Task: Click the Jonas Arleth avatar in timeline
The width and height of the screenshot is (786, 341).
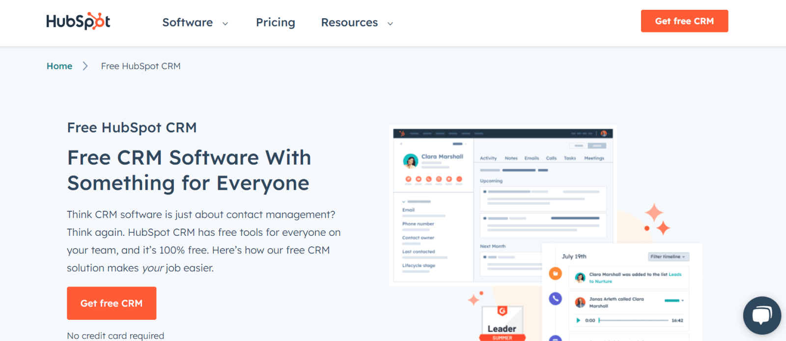Action: coord(580,302)
